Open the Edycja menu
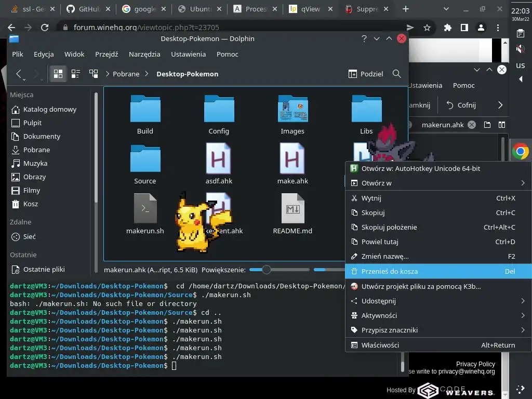The height and width of the screenshot is (399, 532). coord(44,54)
